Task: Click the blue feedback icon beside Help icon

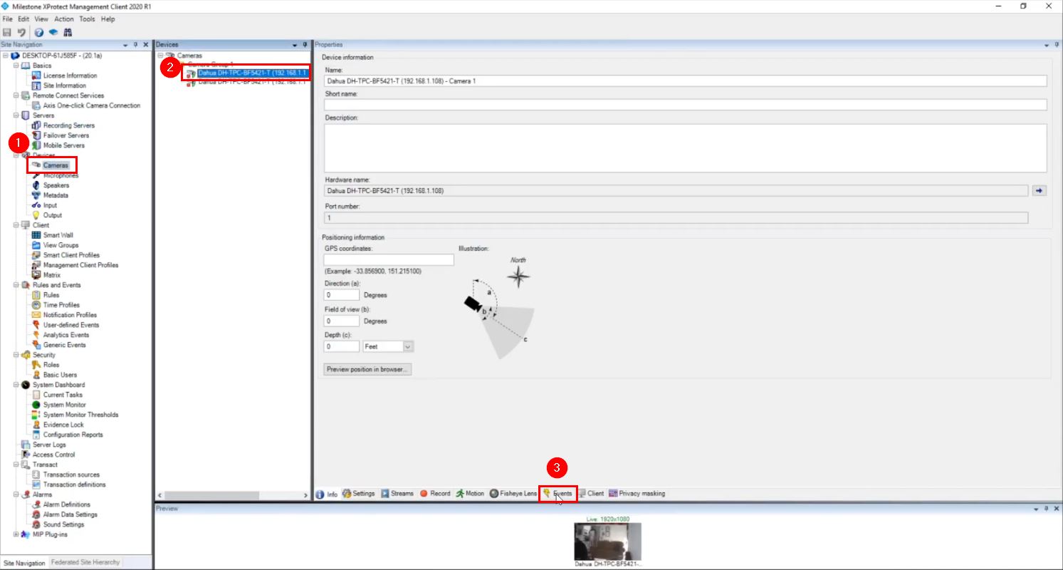Action: pyautogui.click(x=55, y=31)
